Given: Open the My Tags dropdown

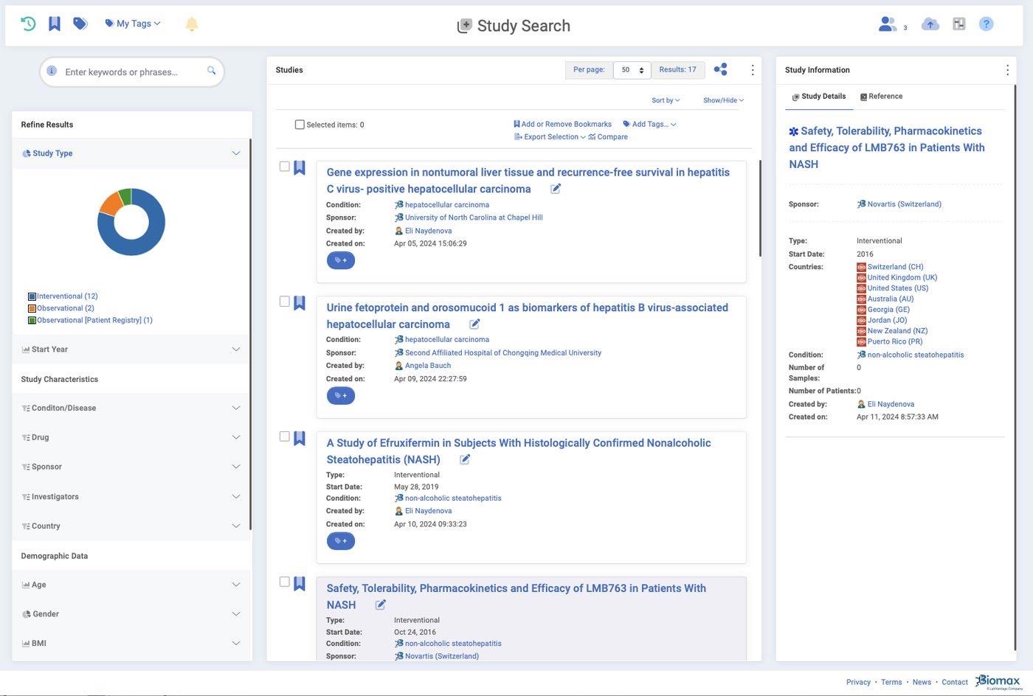Looking at the screenshot, I should click(x=133, y=24).
